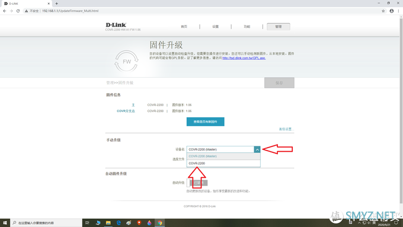The height and width of the screenshot is (227, 403).
Task: Open the notification center in system tray
Action: click(x=396, y=223)
